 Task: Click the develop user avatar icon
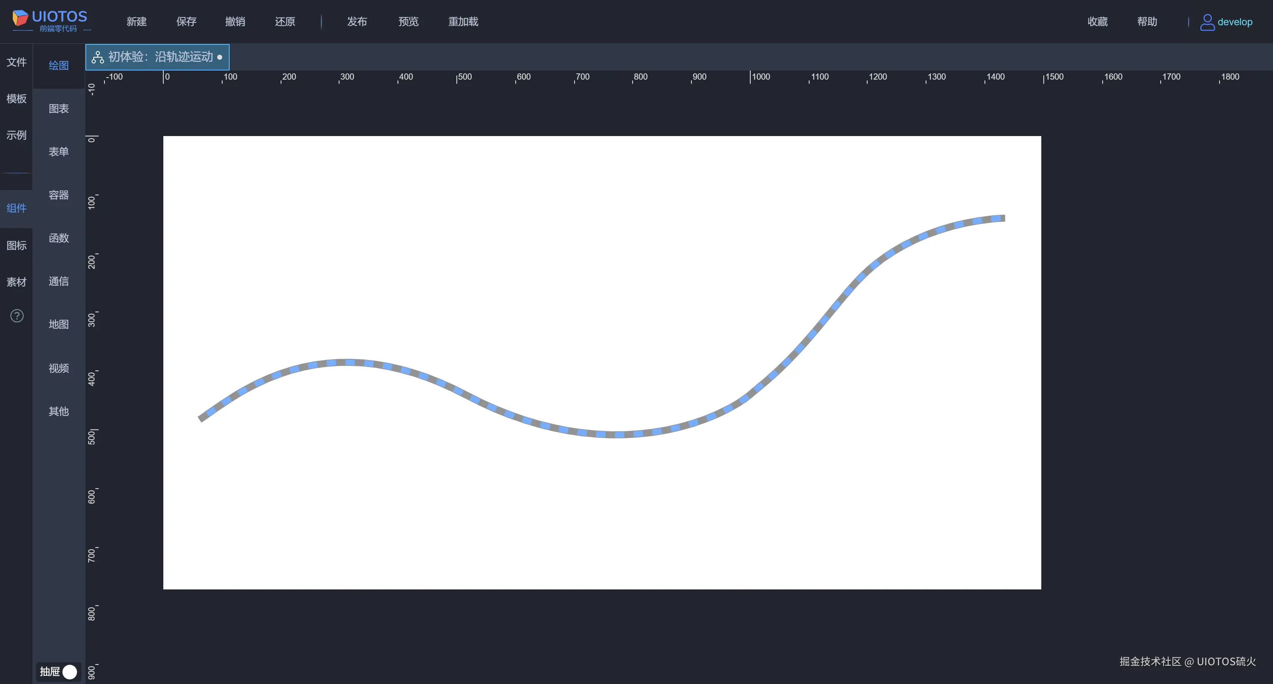[1207, 22]
